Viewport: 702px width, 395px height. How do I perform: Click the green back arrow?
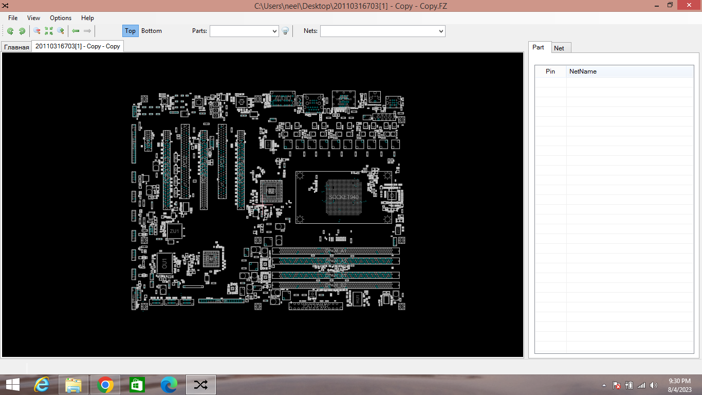[x=76, y=31]
